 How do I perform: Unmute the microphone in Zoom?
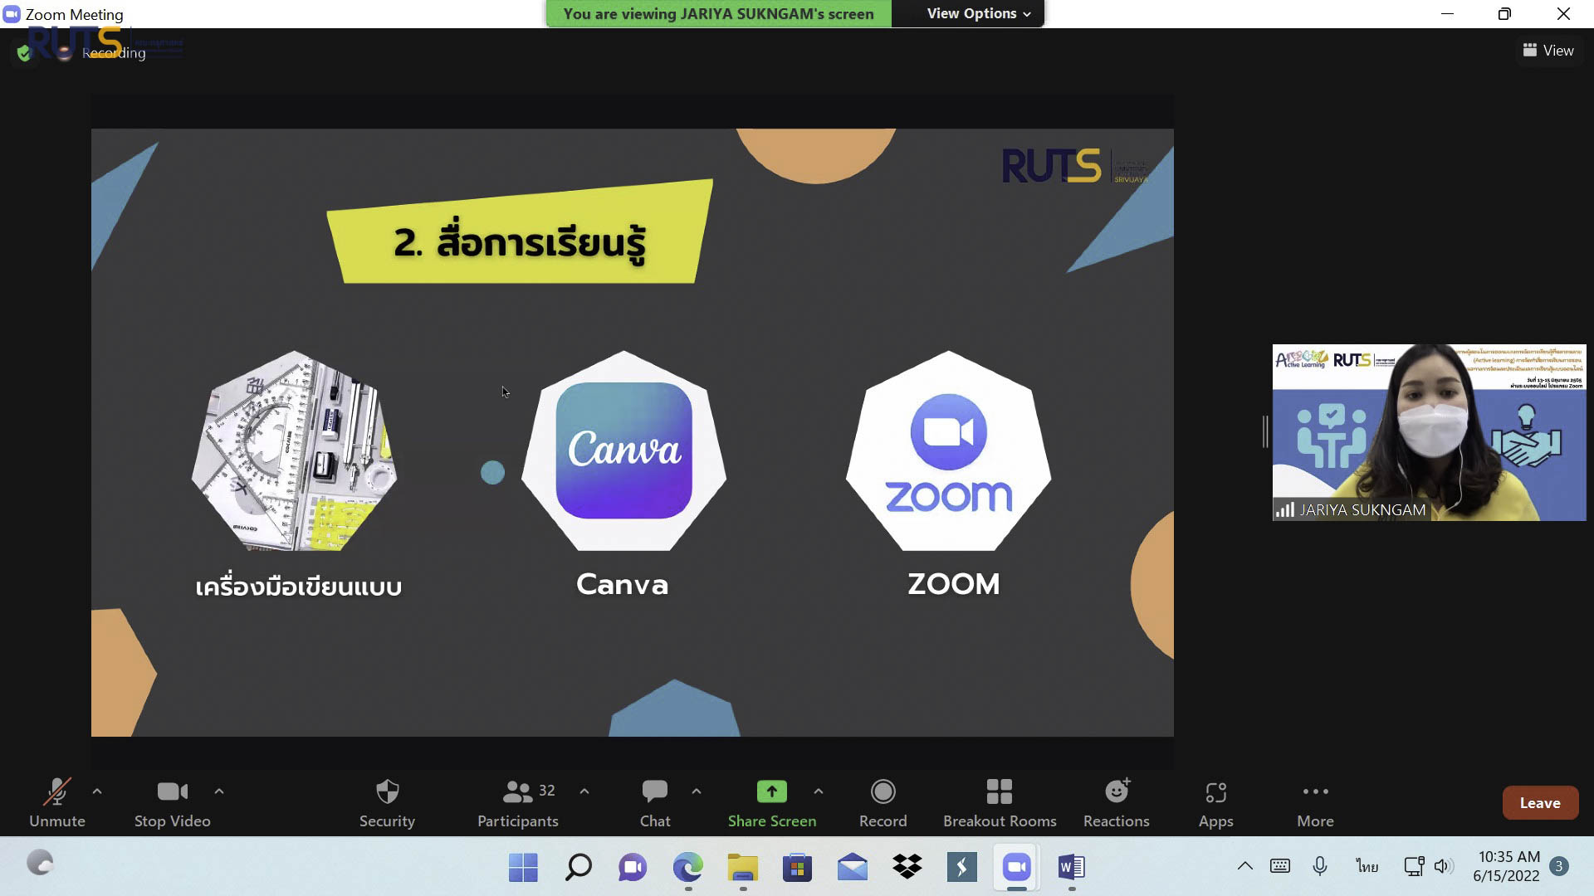[x=56, y=802]
